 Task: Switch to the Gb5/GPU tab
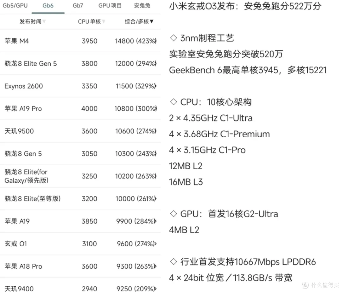pos(15,5)
